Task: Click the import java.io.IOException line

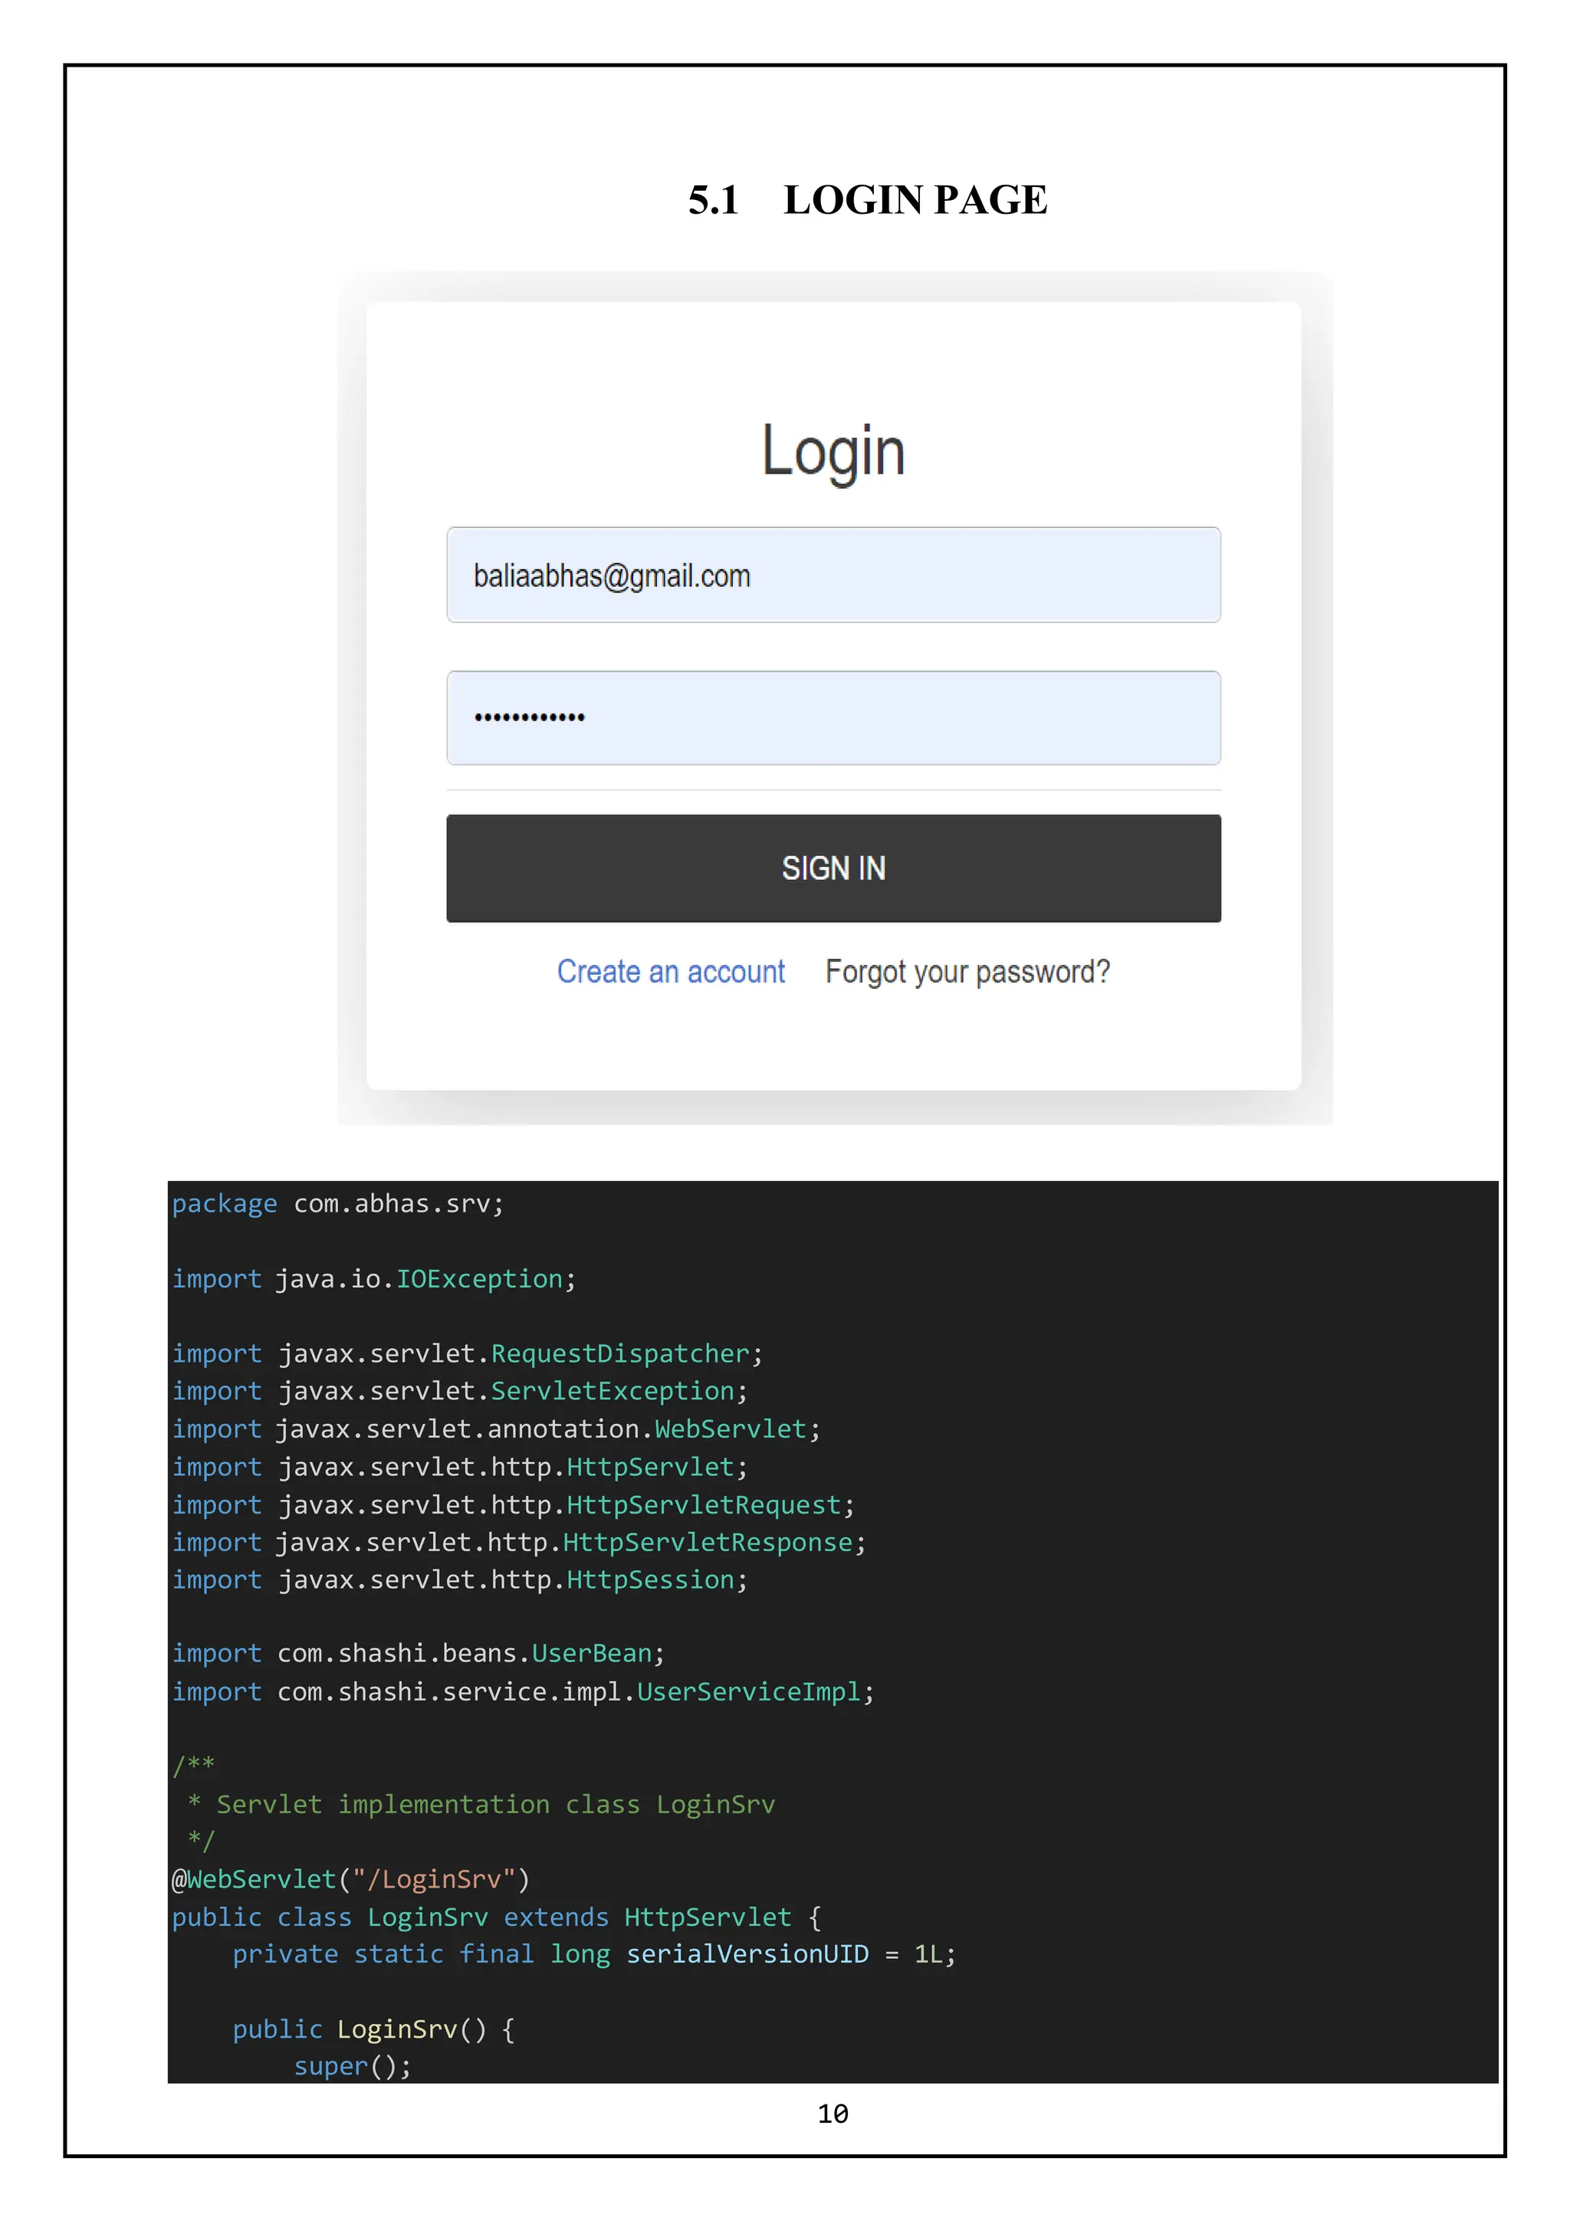Action: pos(374,1279)
